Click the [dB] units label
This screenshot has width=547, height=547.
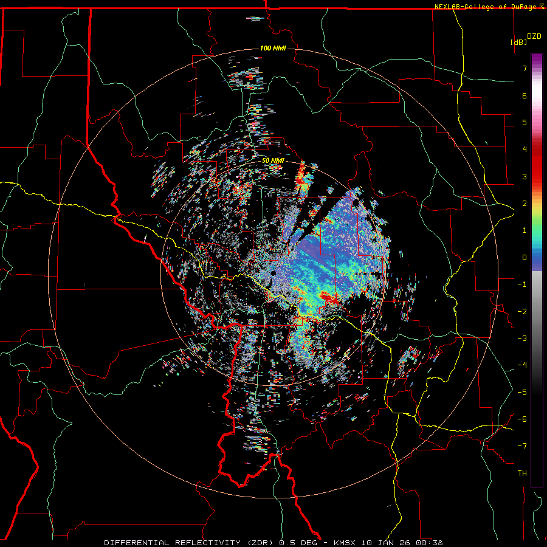click(519, 42)
